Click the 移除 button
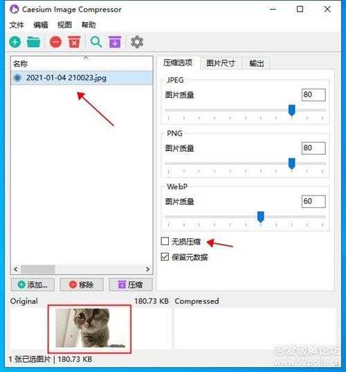The height and width of the screenshot is (372, 346). 82,285
